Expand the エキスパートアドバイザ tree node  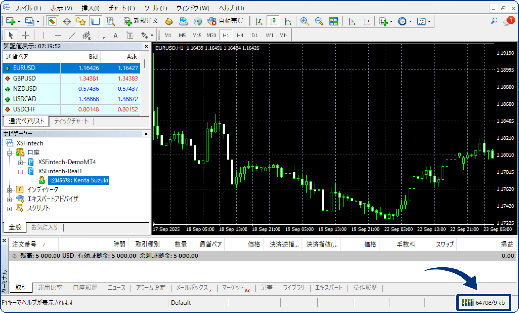[x=9, y=199]
